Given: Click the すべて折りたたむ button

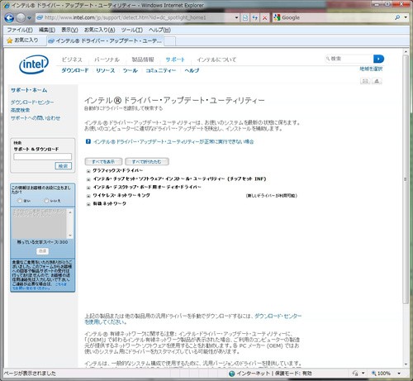Looking at the screenshot, I should click(x=147, y=161).
